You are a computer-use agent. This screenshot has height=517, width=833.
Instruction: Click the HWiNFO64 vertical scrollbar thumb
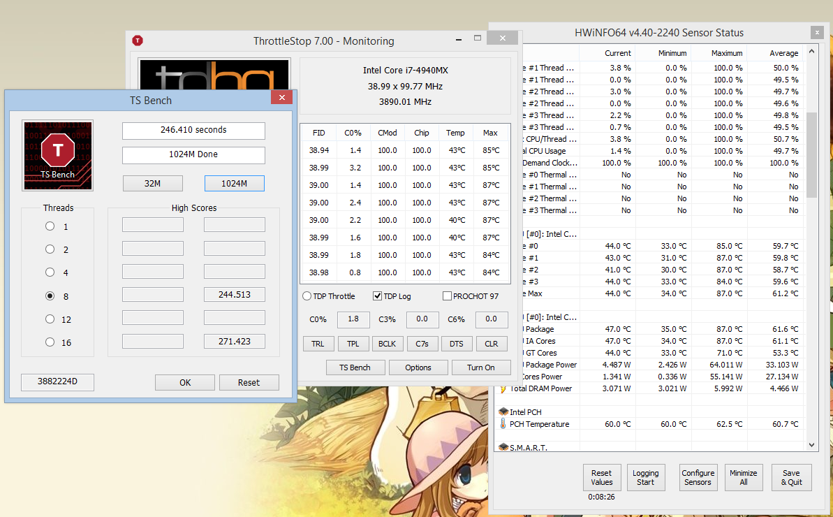[x=811, y=154]
